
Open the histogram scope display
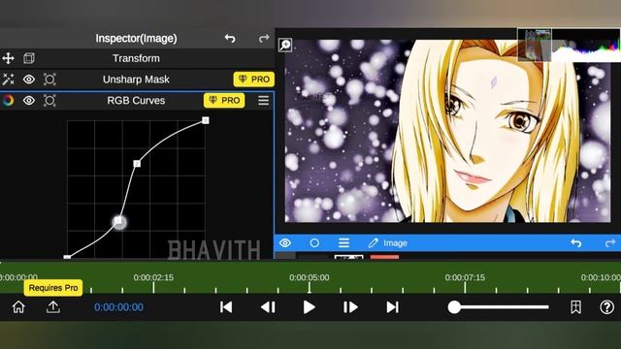585,46
